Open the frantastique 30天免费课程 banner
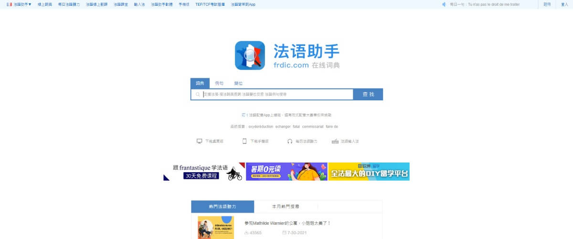Viewport: 573px width, 239px height. point(204,172)
